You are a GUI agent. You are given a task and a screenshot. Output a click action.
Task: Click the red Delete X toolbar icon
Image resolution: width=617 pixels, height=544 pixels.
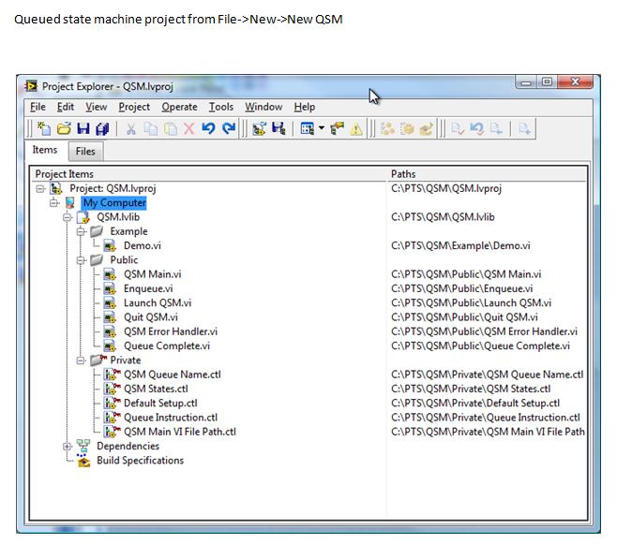point(189,128)
